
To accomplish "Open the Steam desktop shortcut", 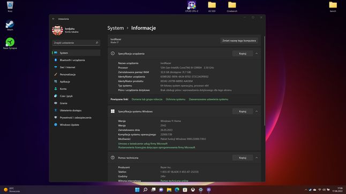I will [x=10, y=25].
